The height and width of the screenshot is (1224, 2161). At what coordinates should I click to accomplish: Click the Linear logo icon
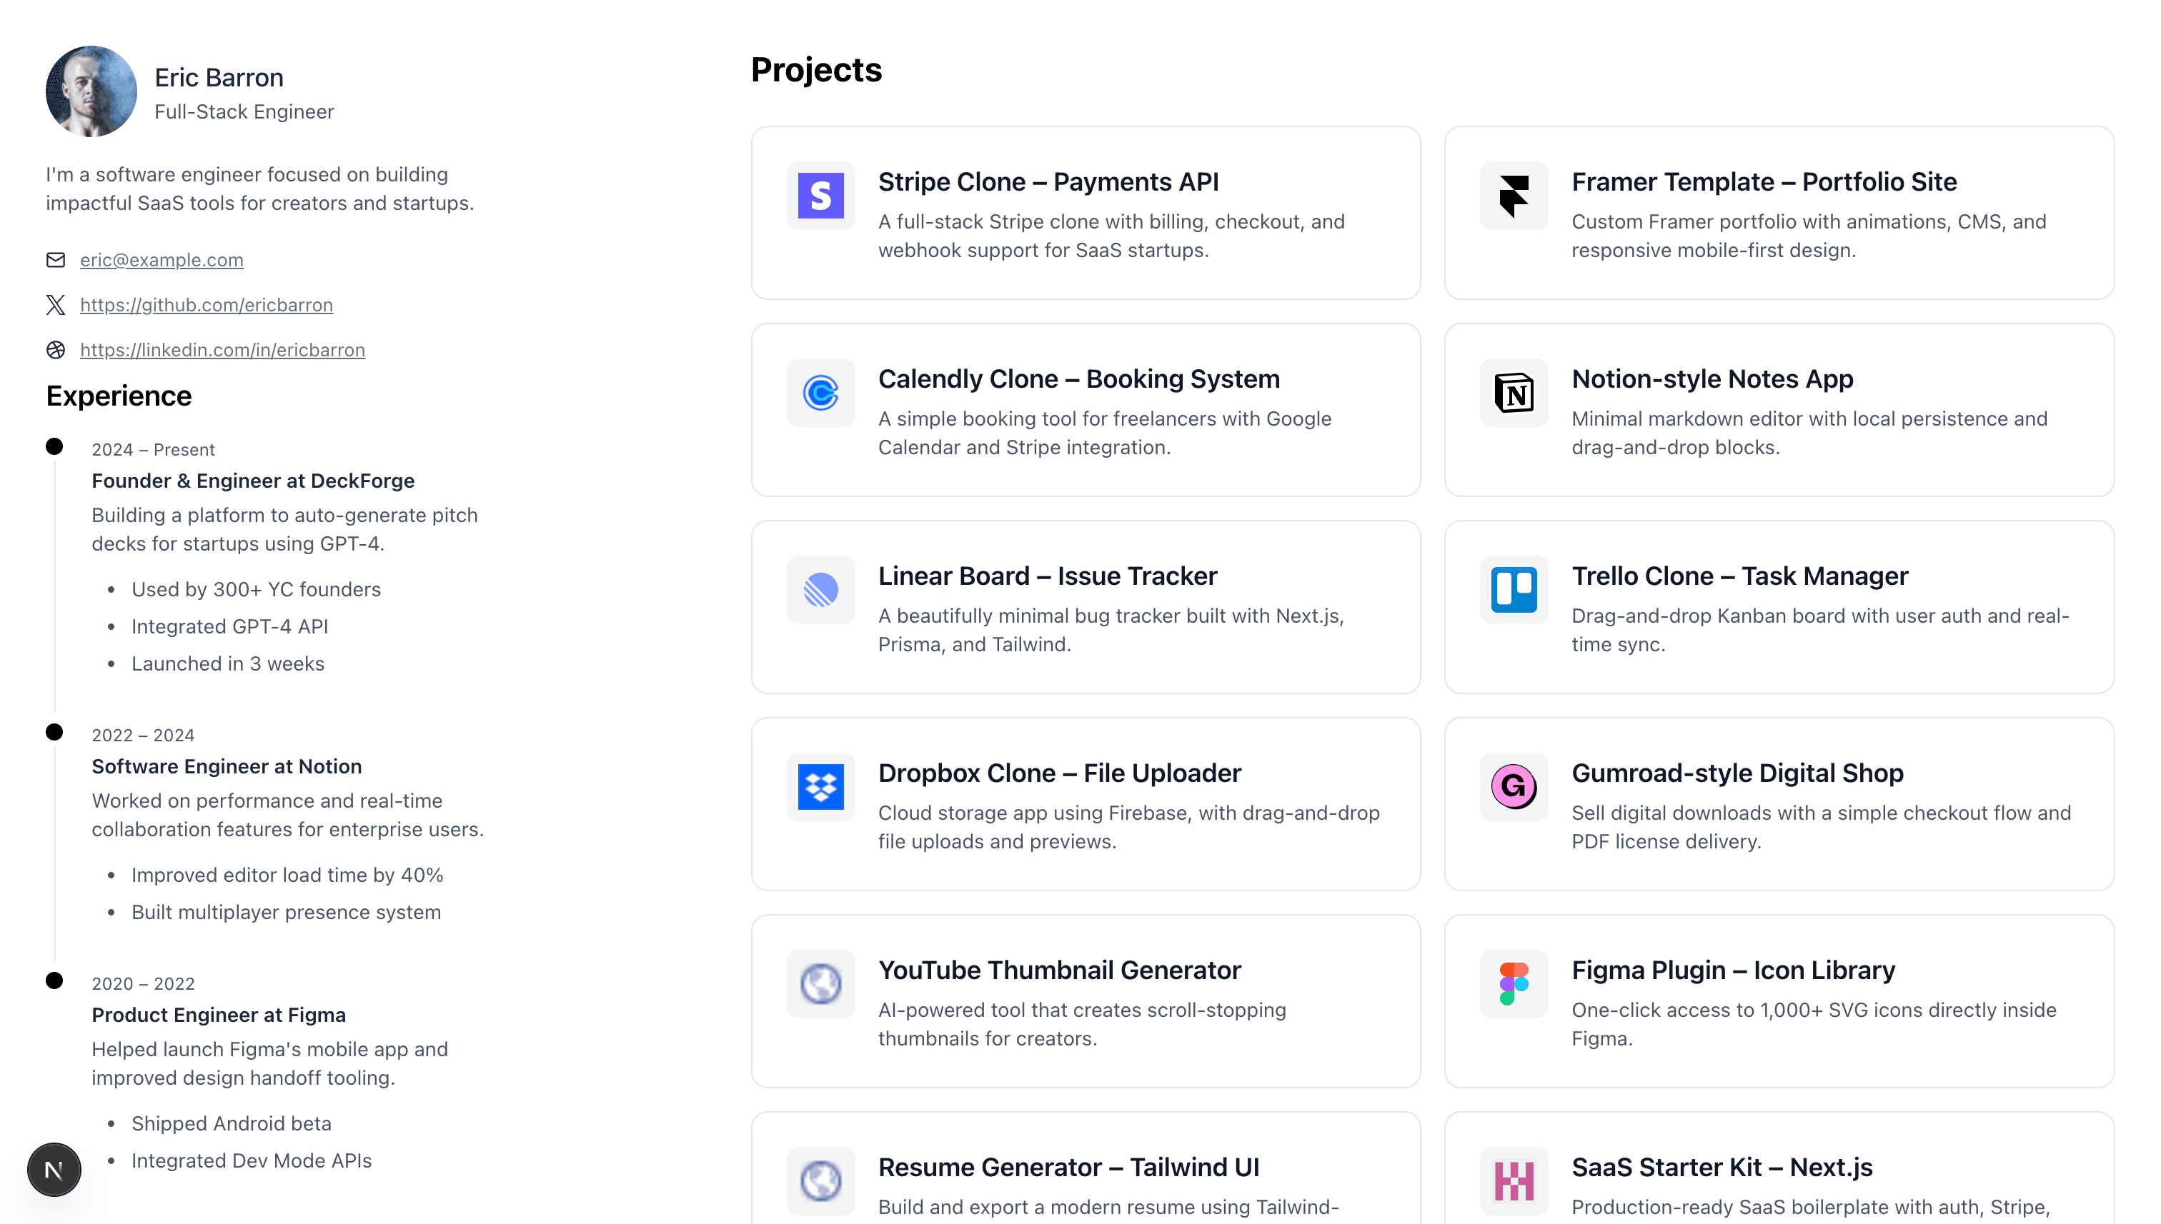(x=820, y=589)
